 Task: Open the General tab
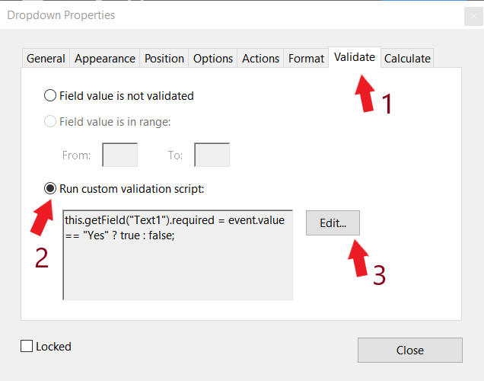(x=46, y=59)
